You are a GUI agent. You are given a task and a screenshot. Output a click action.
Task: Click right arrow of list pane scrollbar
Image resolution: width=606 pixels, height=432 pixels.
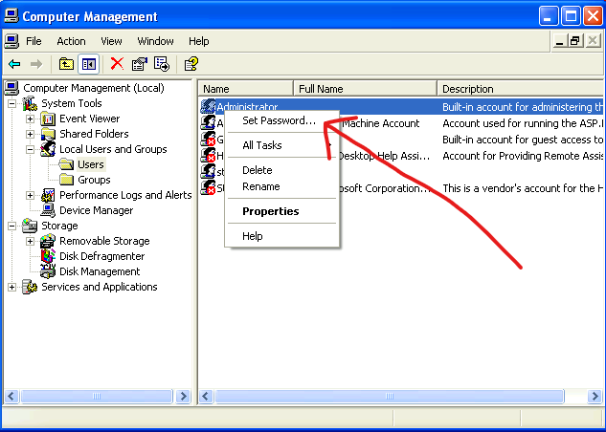click(x=595, y=396)
